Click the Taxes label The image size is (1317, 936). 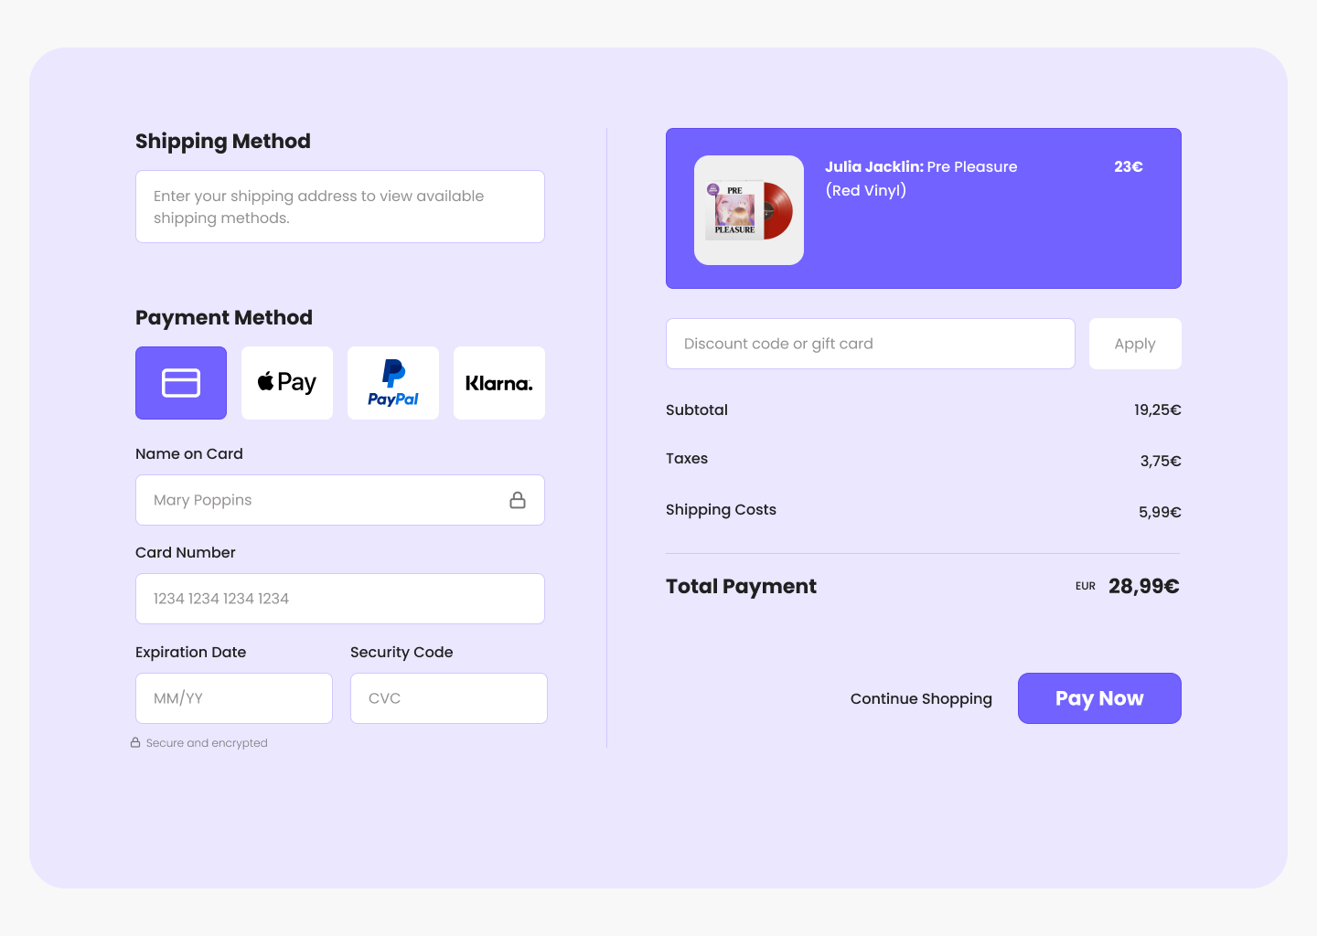point(687,458)
